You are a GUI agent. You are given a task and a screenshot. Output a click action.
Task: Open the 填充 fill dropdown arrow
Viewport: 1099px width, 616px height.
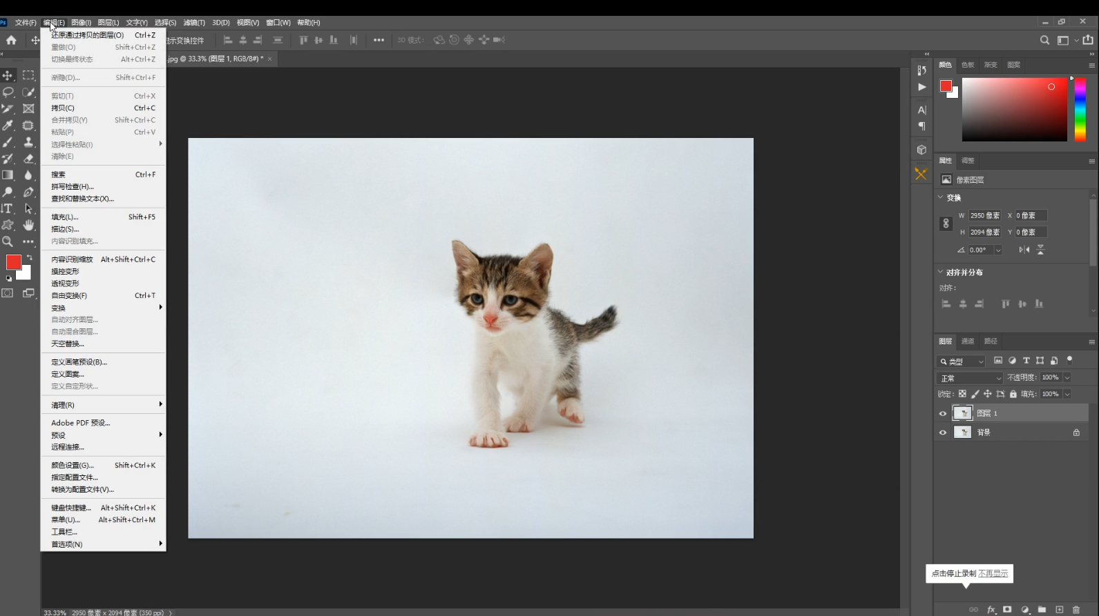pos(1067,394)
